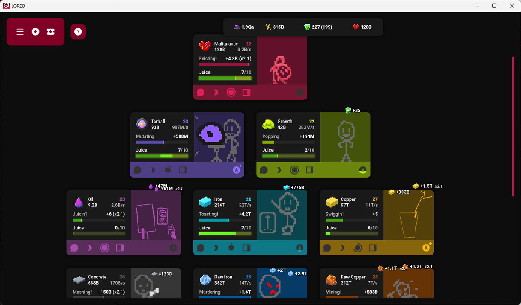Click the Copper spinning ring icon
This screenshot has height=305, width=521.
pos(357,248)
